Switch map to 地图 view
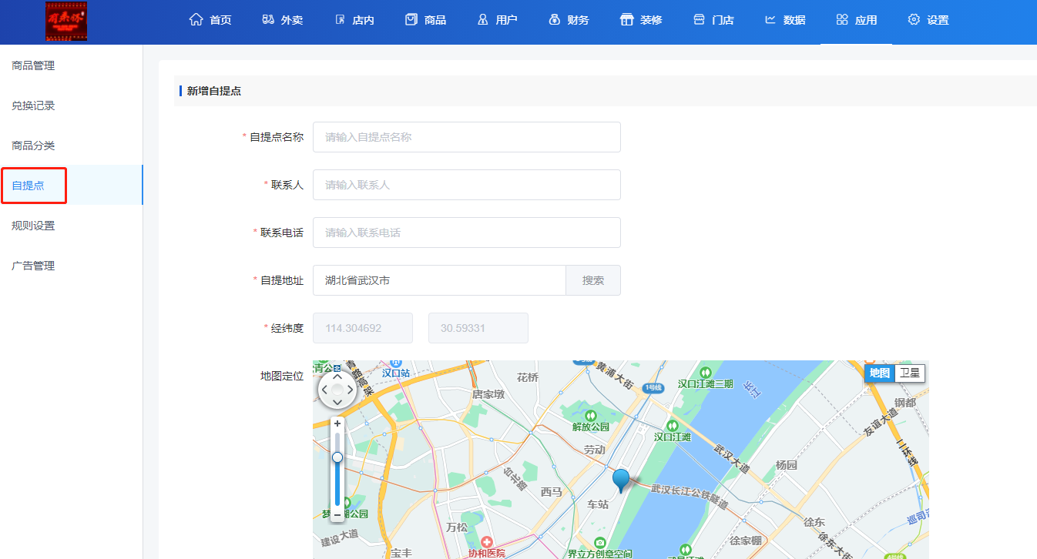Viewport: 1037px width, 559px height. (879, 373)
